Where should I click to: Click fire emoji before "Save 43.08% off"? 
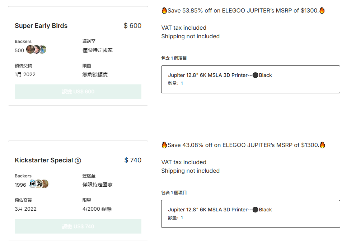click(x=164, y=145)
